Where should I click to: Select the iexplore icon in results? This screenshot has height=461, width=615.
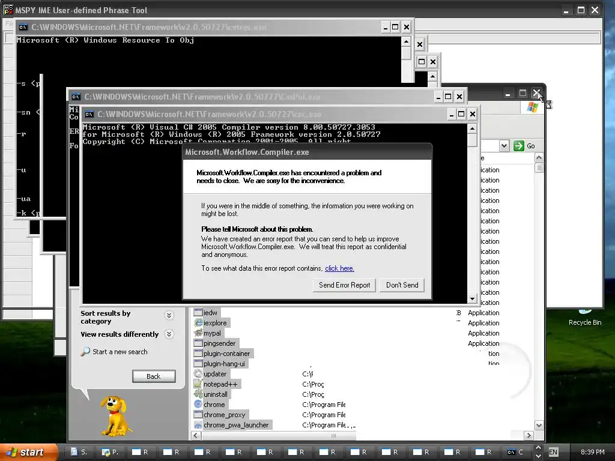(198, 322)
